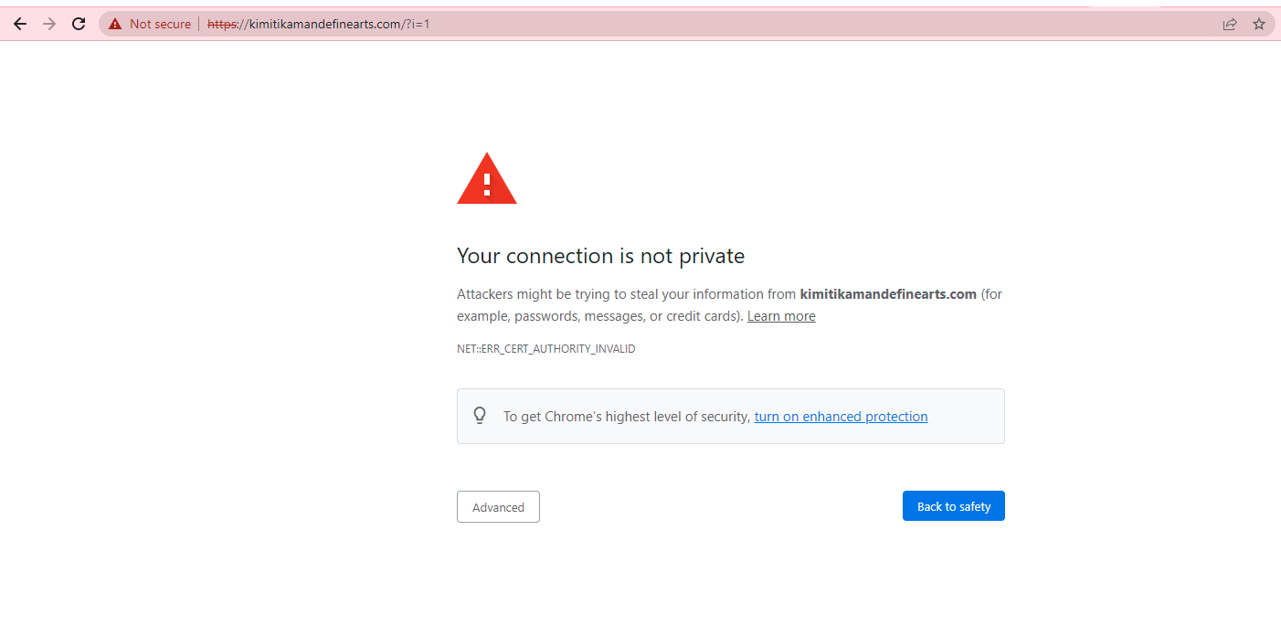Expand details with the Advanced button
Viewport: 1281px width, 636px height.
click(x=498, y=507)
